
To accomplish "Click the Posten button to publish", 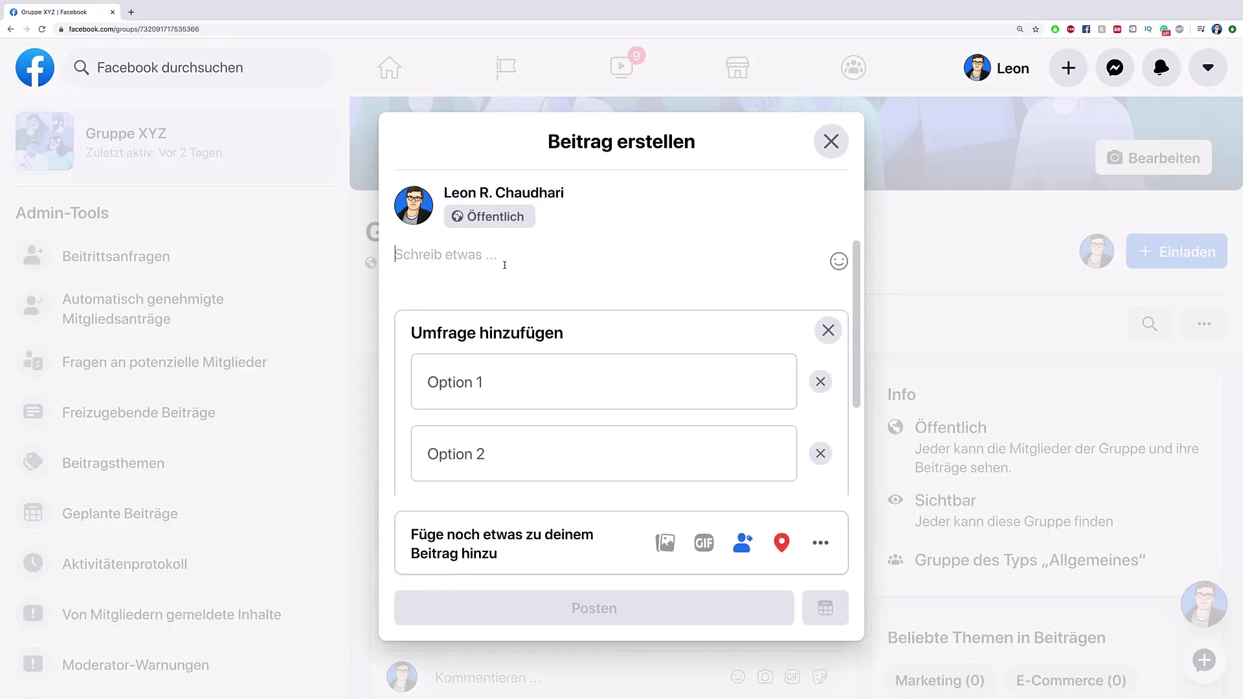I will tap(594, 607).
